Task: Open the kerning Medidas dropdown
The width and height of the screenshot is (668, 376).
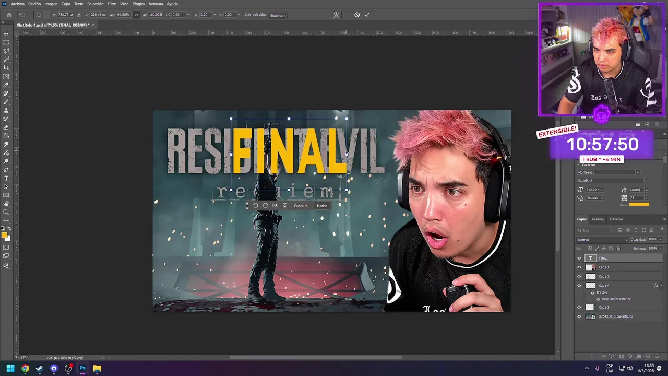Action: [x=602, y=198]
